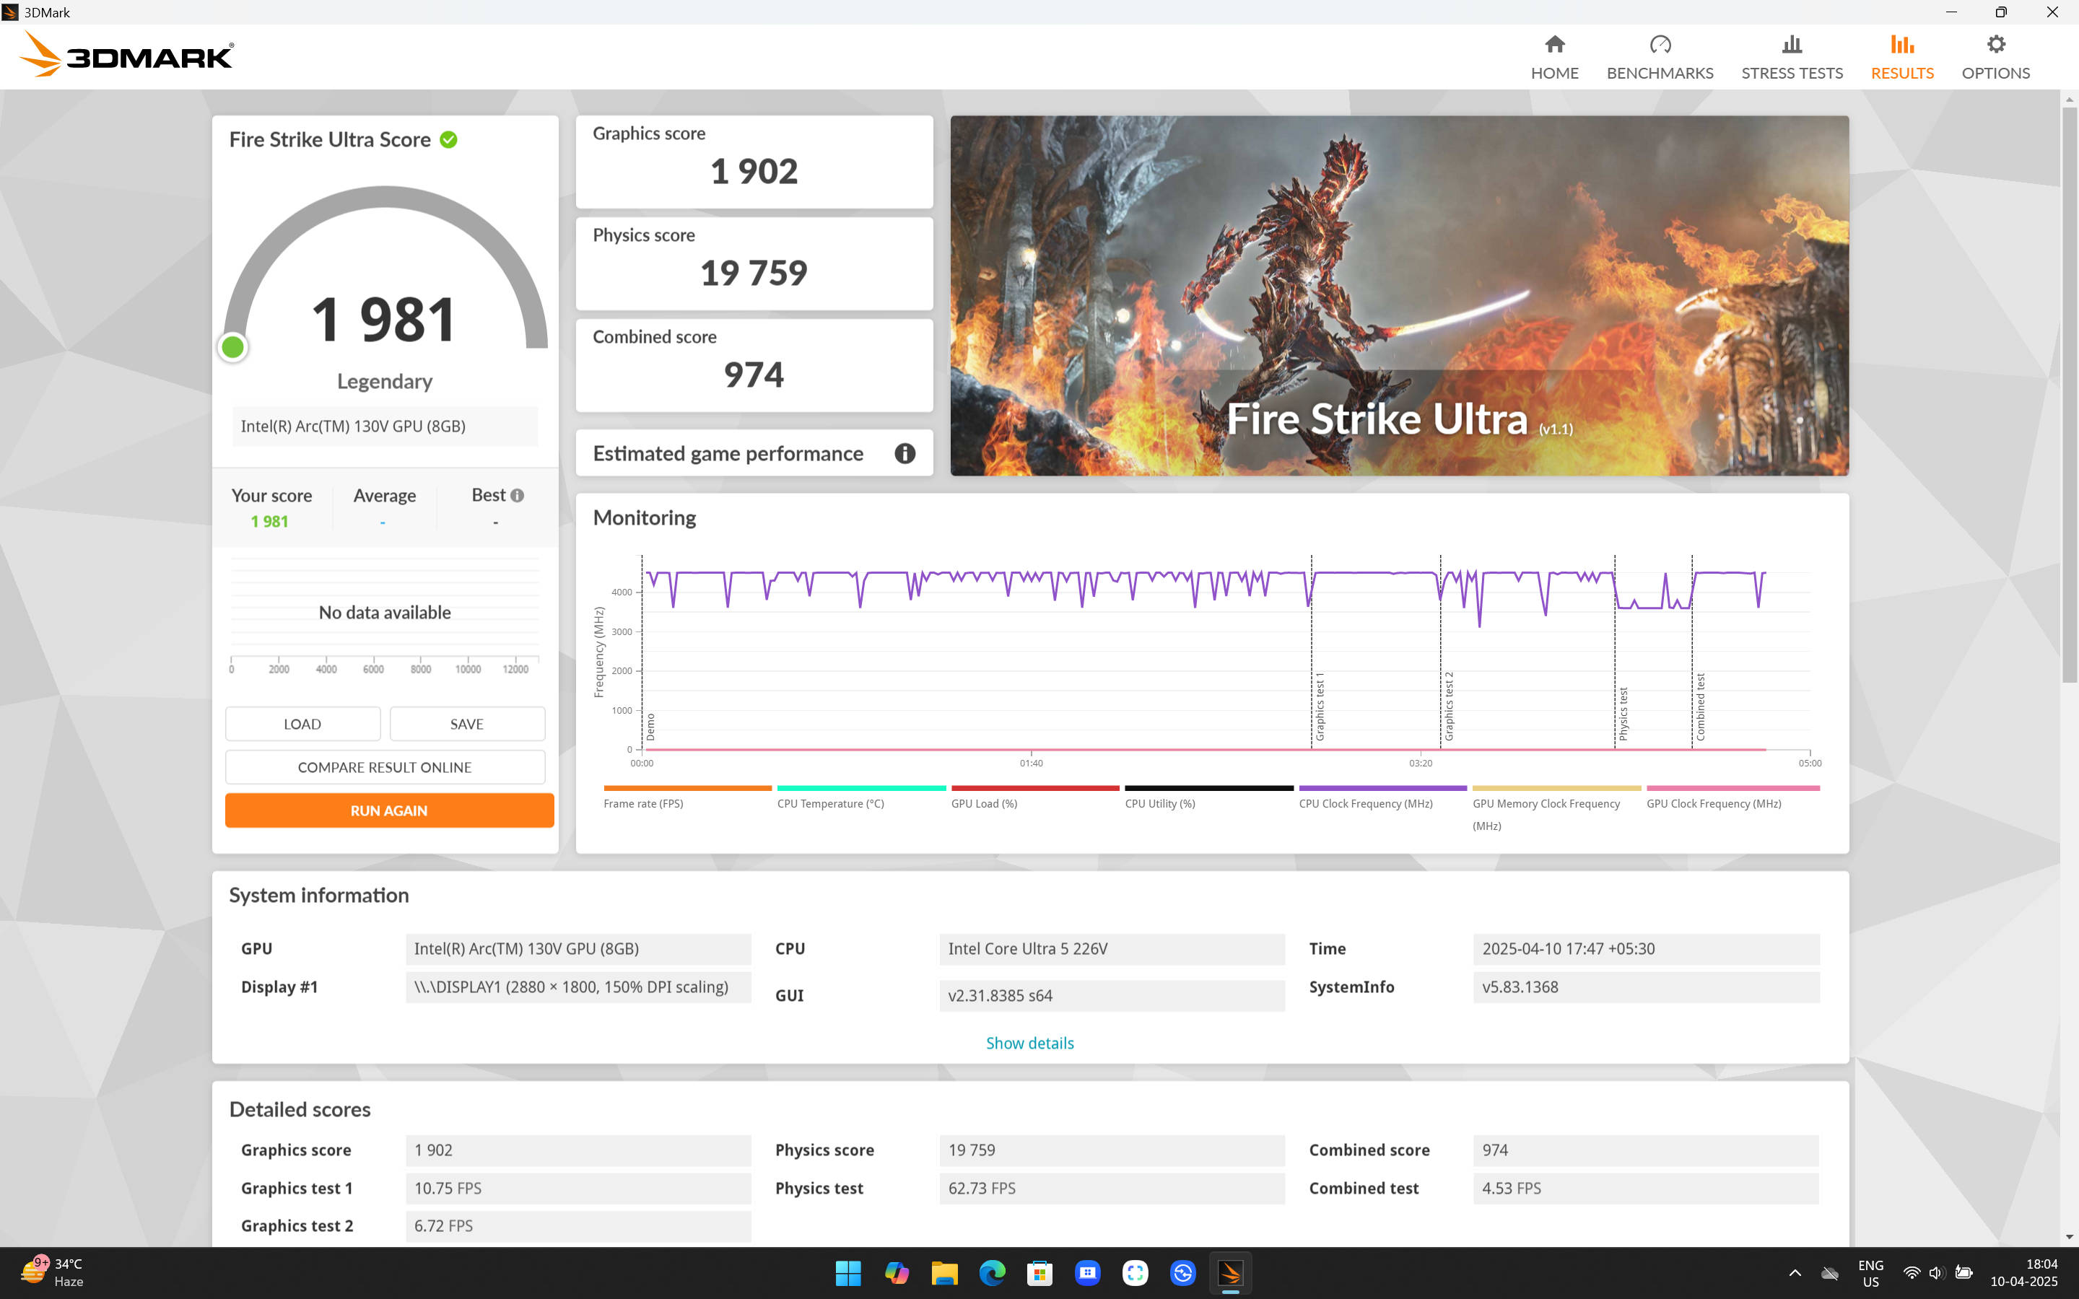Launch Microsoft Edge from taskbar
This screenshot has height=1299, width=2079.
pyautogui.click(x=993, y=1272)
